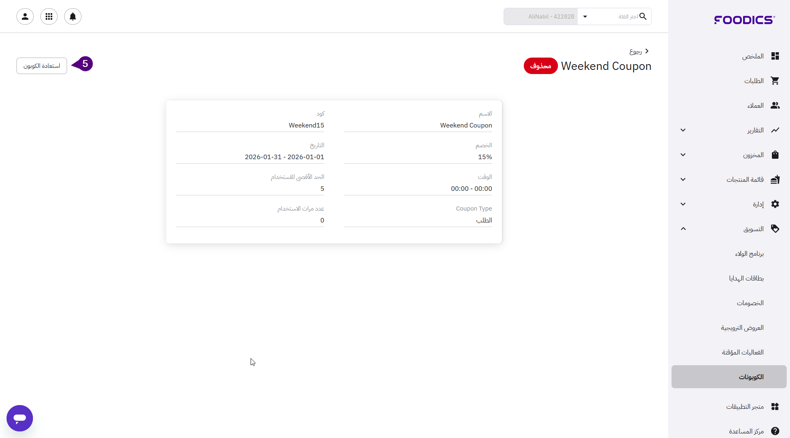Viewport: 790px width, 438px height.
Task: Open الخصومات discounts menu item
Action: [x=750, y=303]
